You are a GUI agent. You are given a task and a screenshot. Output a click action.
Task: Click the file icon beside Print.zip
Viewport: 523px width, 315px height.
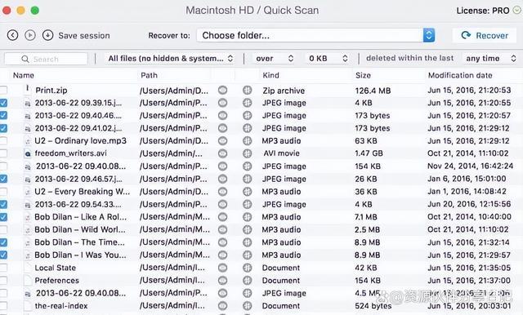tap(28, 89)
